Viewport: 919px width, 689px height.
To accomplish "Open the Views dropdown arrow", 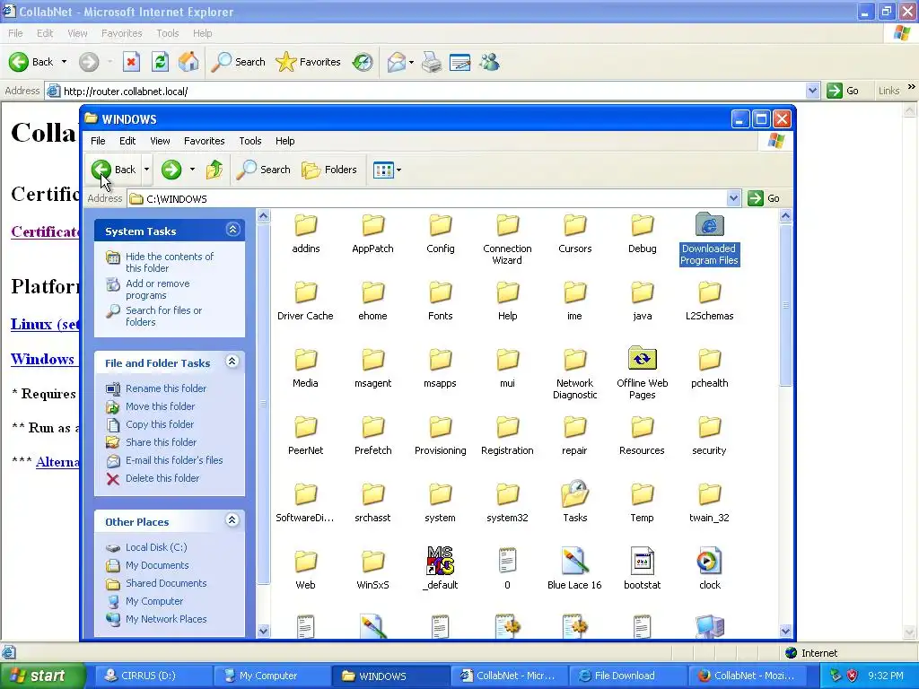I will pyautogui.click(x=399, y=170).
